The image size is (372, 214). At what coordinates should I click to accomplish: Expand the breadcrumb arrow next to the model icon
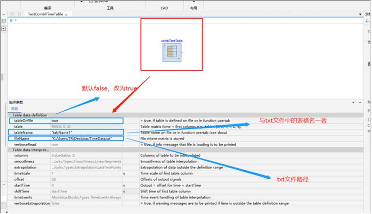coord(16,20)
